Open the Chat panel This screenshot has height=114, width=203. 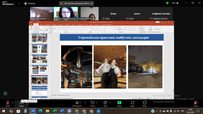pos(105,104)
